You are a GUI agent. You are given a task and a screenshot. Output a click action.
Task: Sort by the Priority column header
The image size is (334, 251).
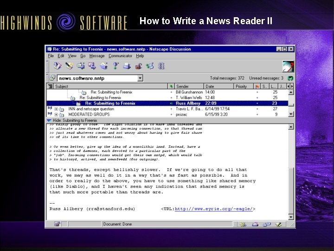coord(244,86)
